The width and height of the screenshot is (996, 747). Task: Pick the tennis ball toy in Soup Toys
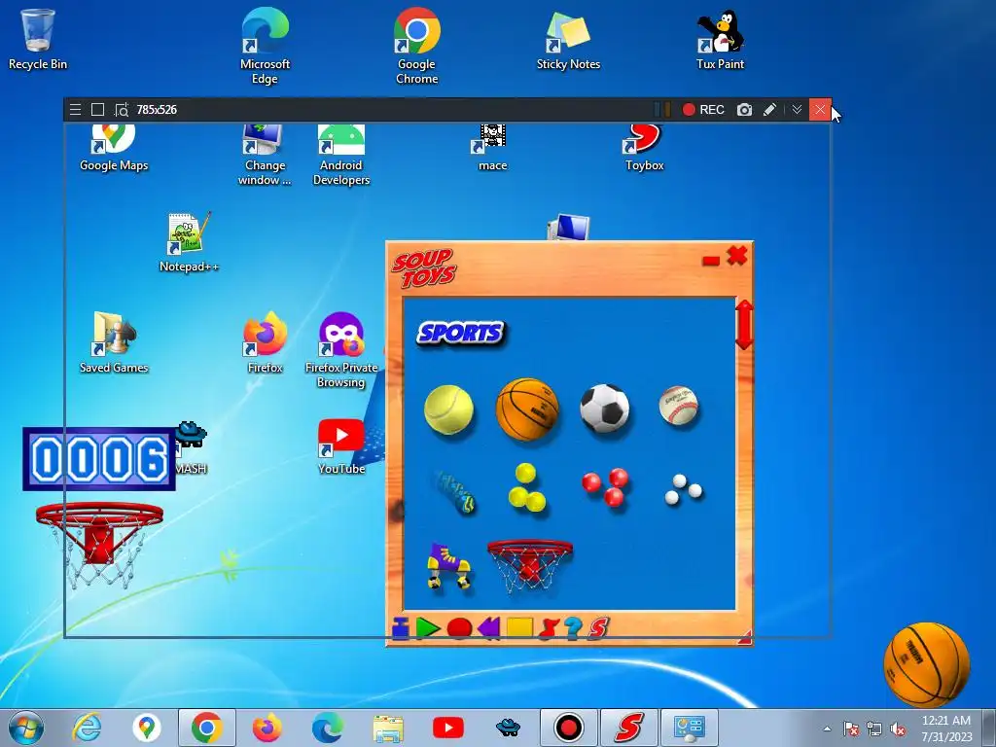click(449, 409)
